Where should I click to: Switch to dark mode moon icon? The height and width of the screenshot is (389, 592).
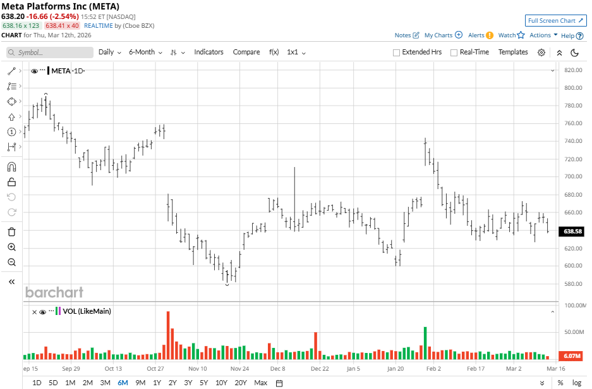574,52
